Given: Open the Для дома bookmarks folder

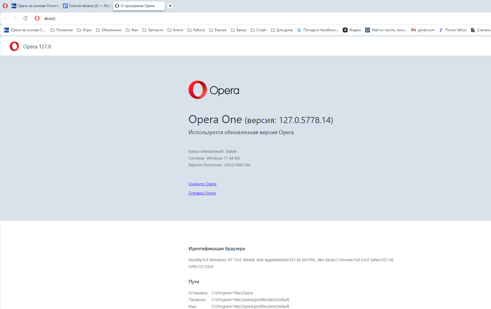Looking at the screenshot, I should coord(282,30).
